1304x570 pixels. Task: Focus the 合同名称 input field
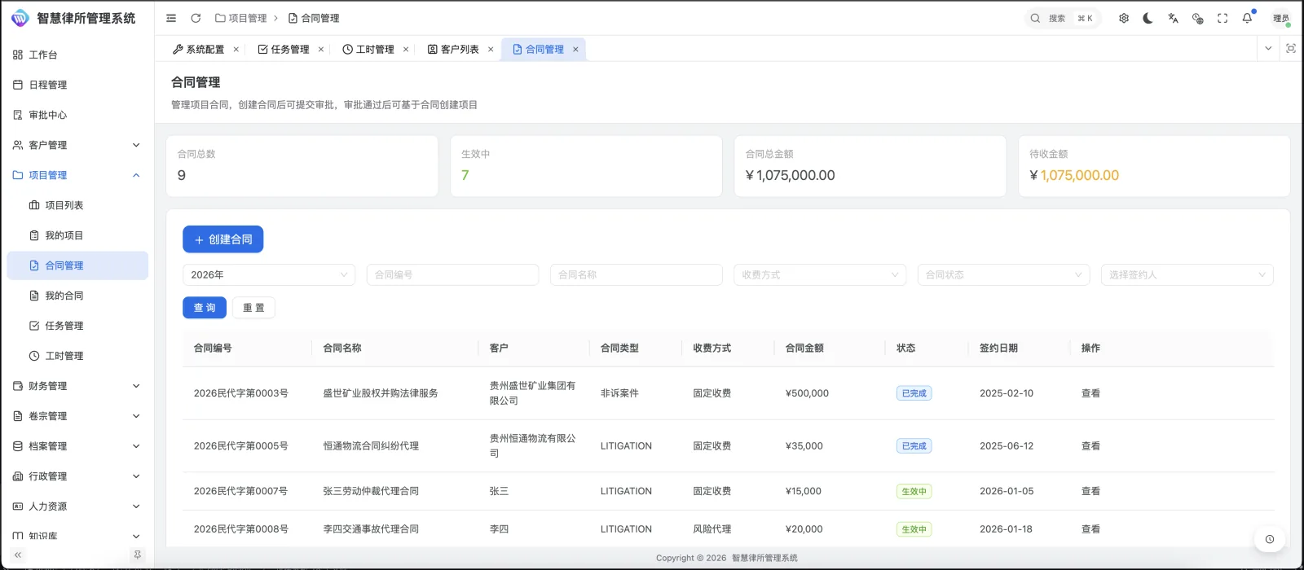[x=637, y=275]
